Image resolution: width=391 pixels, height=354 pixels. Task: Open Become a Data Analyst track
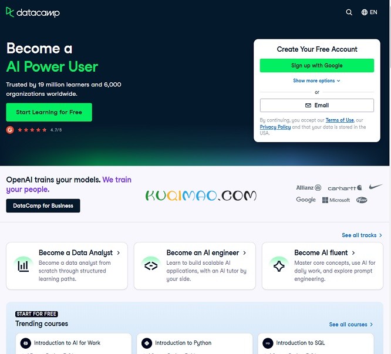pyautogui.click(x=67, y=266)
